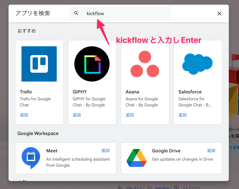
Task: Select the Asana app icon
Action: [x=145, y=64]
